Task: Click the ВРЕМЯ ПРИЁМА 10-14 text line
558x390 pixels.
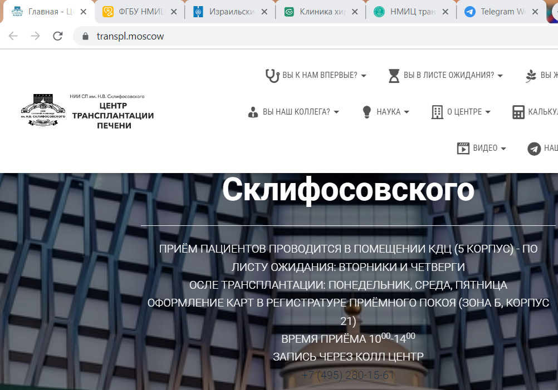Action: 348,338
